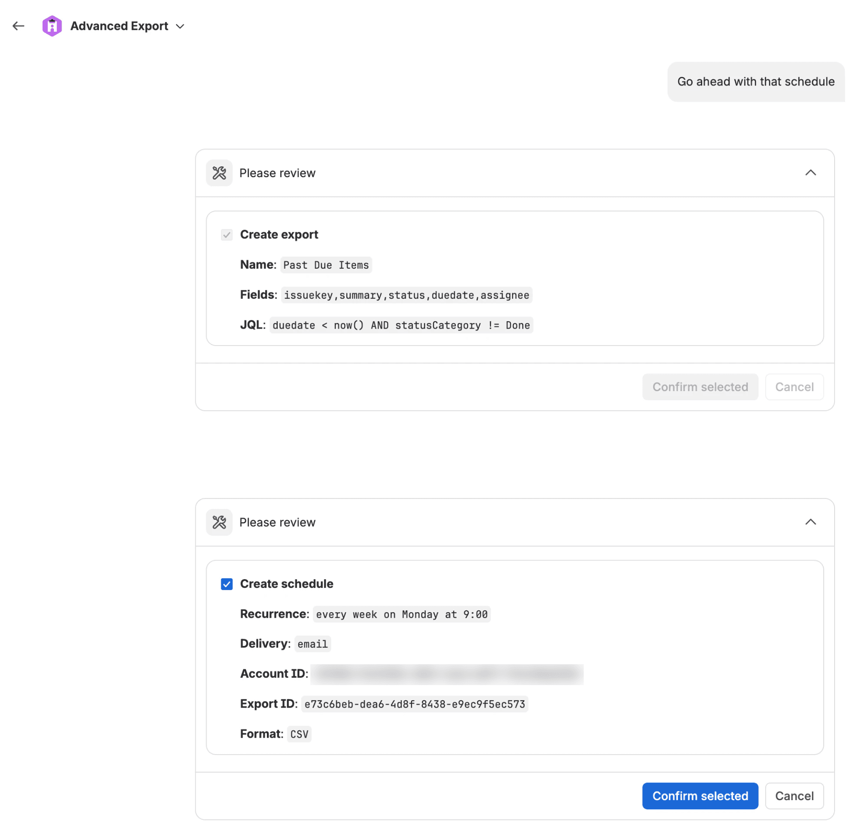
Task: Click the disabled Confirm selected for export
Action: (700, 387)
